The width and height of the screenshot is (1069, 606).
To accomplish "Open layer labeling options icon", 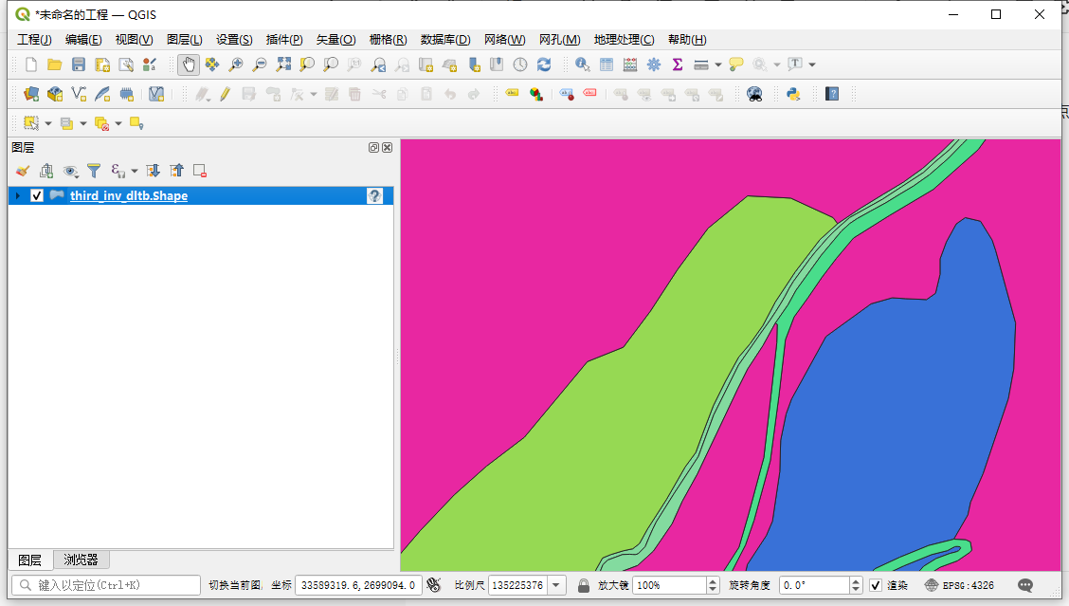I will point(512,94).
